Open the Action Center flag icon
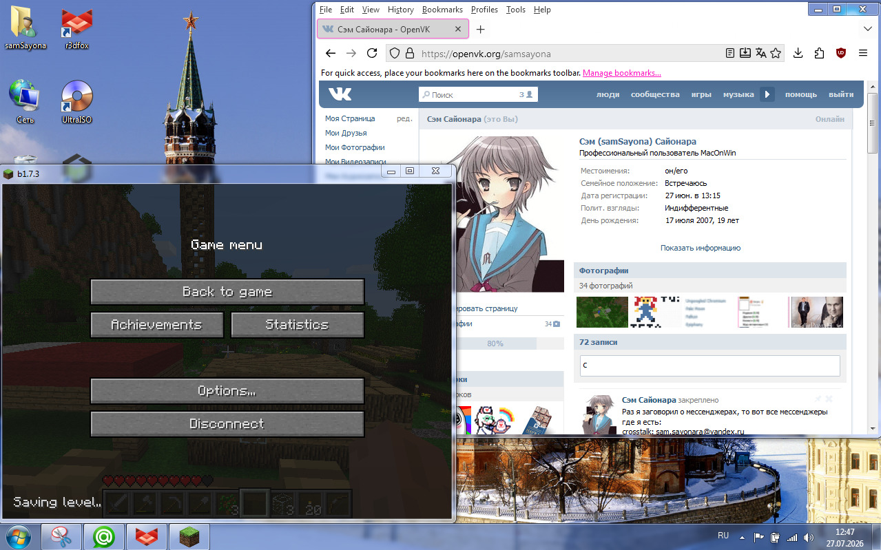Image resolution: width=881 pixels, height=550 pixels. click(x=759, y=537)
